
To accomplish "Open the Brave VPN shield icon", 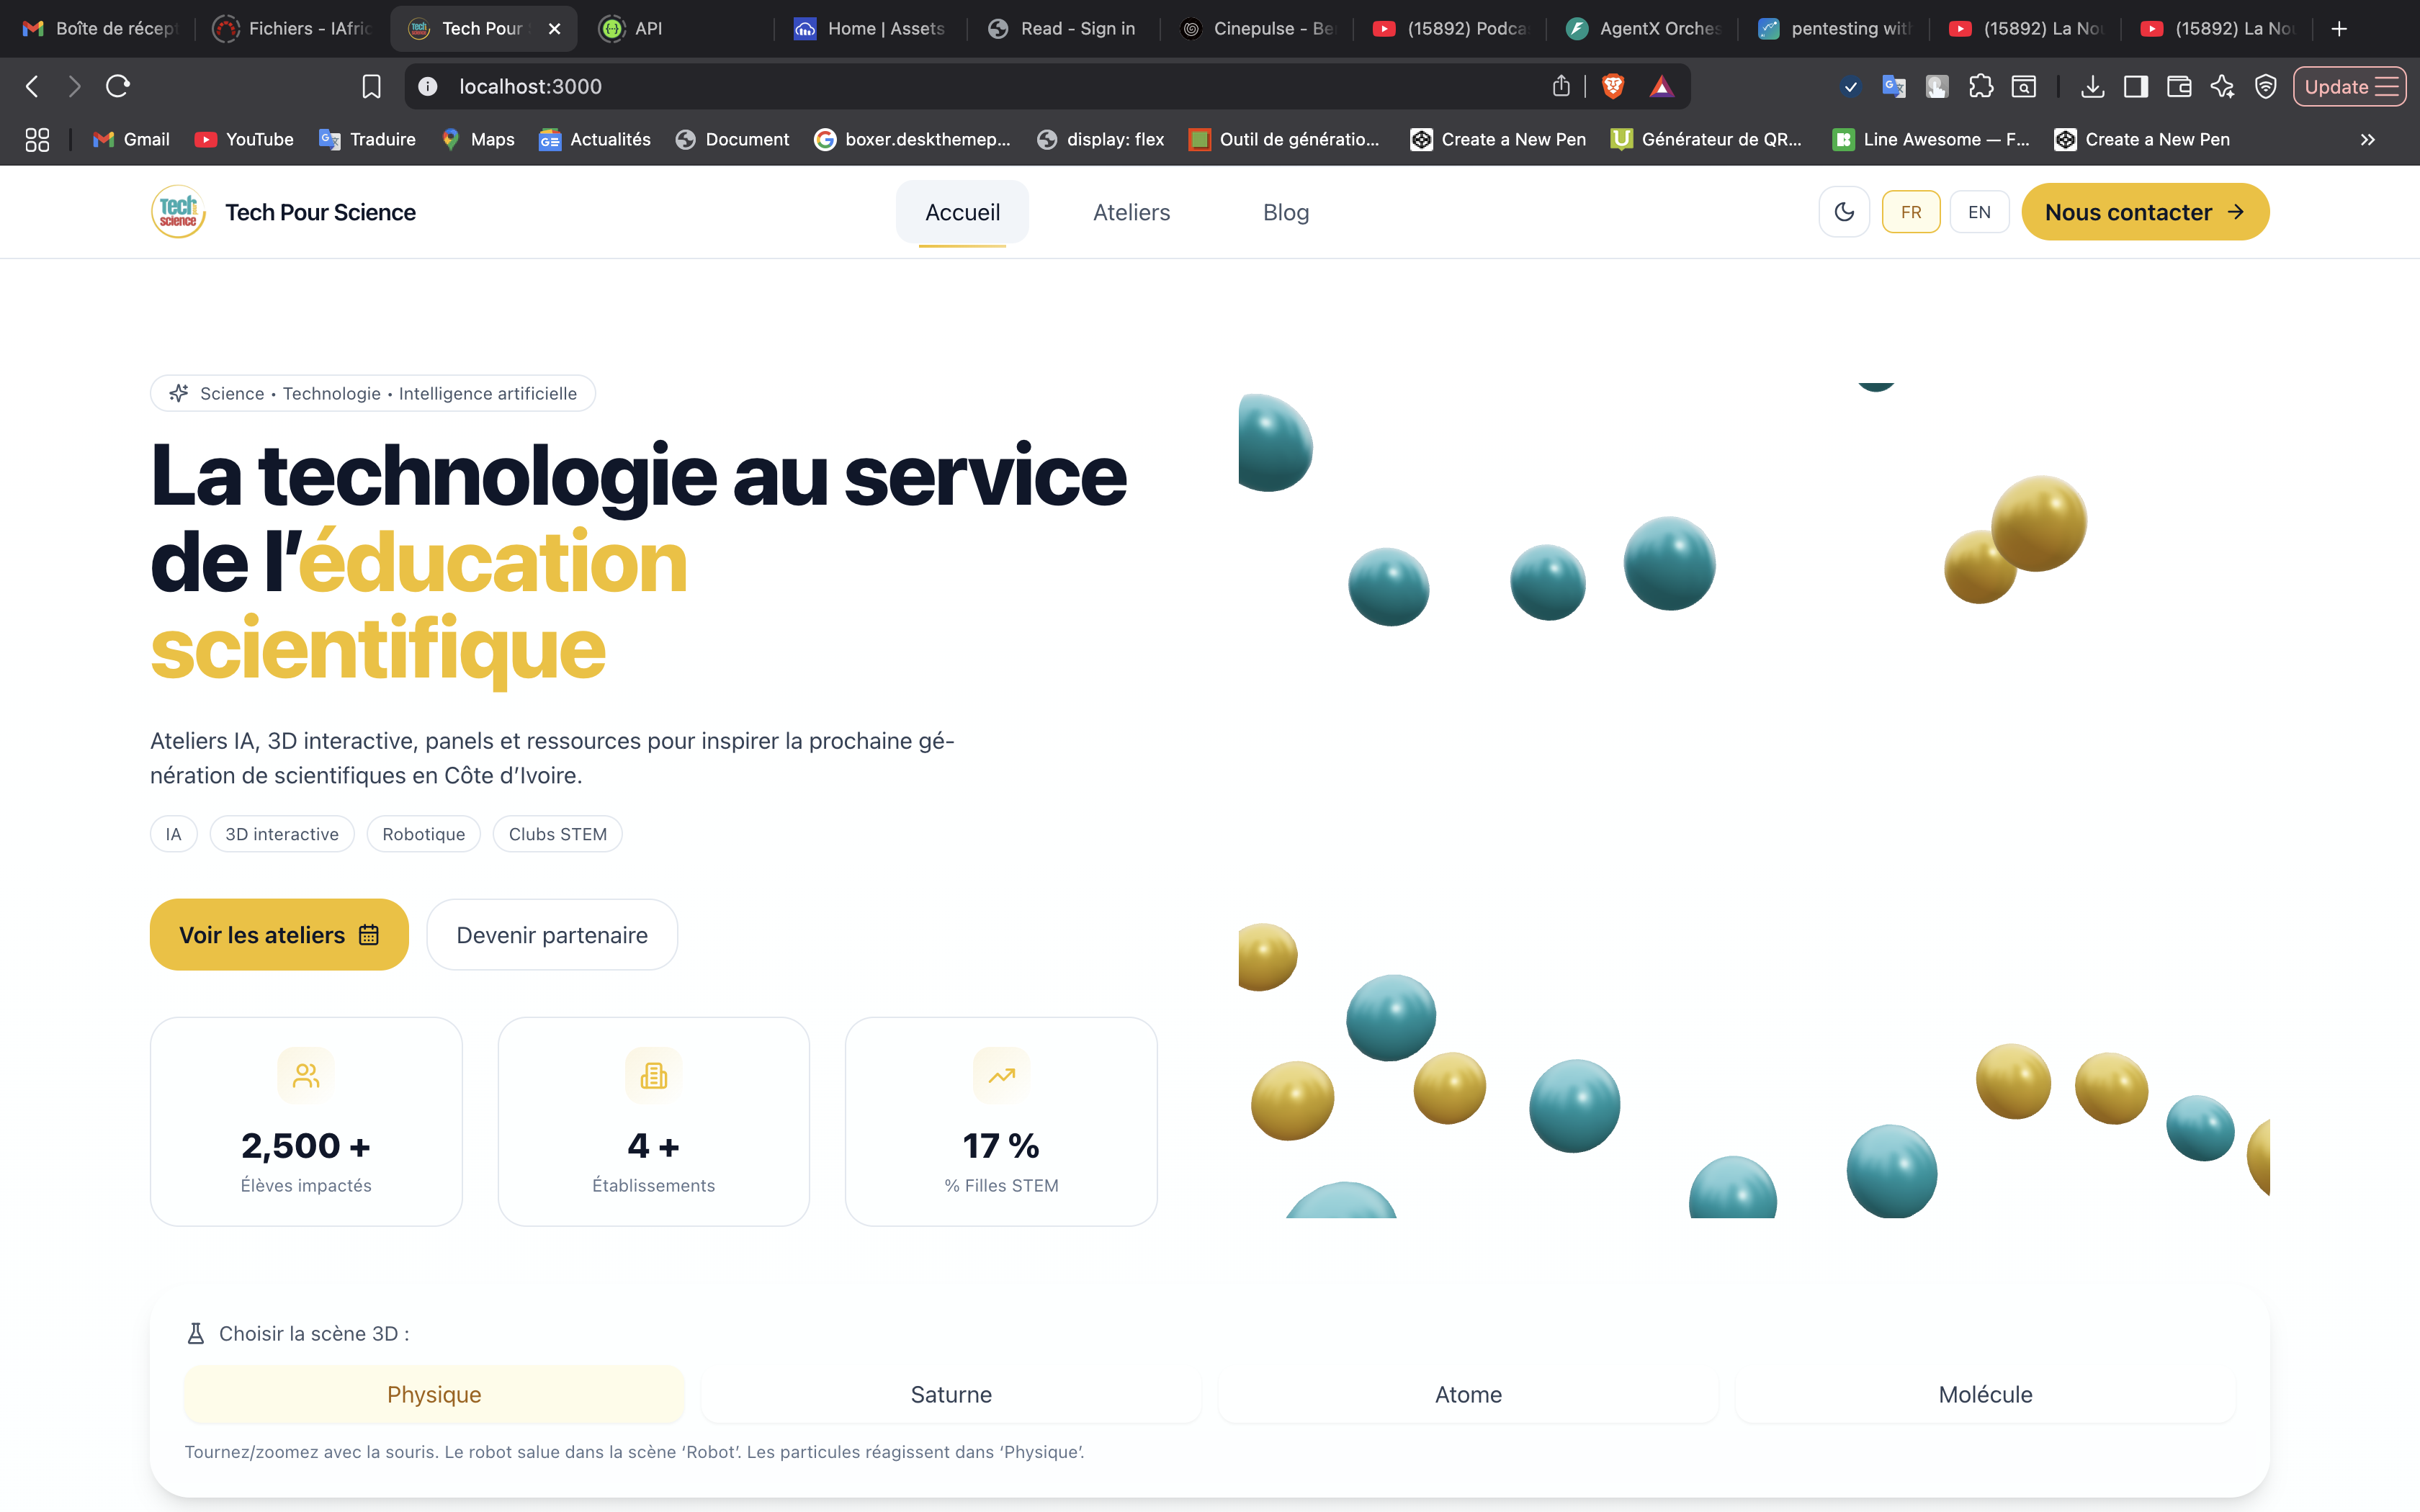I will click(x=2266, y=86).
